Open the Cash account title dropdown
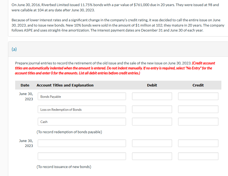 (82, 122)
